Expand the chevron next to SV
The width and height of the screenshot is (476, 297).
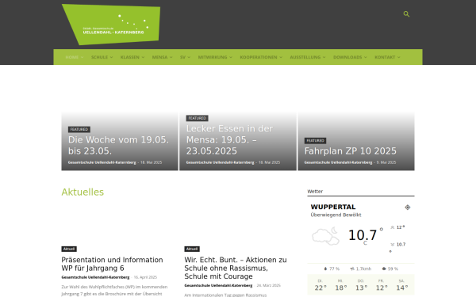tap(189, 57)
